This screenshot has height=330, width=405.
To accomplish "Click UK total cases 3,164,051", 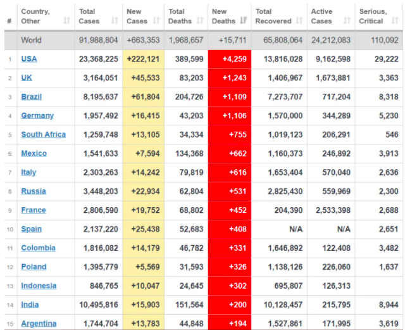I will click(x=101, y=78).
